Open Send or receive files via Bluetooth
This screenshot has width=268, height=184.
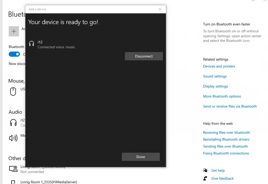pyautogui.click(x=230, y=106)
